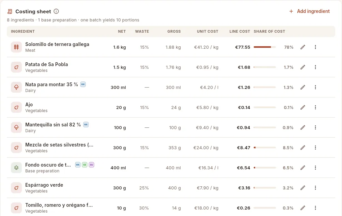
Task: Click the 6.5% share bar for Fondo oscuro
Action: click(265, 168)
